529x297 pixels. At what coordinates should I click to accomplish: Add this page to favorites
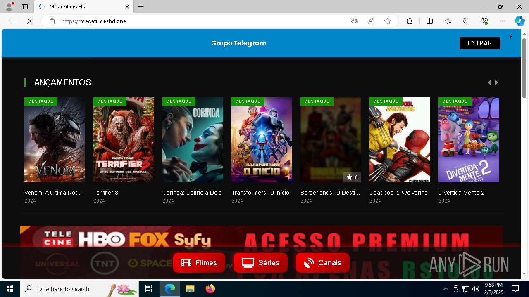point(388,21)
